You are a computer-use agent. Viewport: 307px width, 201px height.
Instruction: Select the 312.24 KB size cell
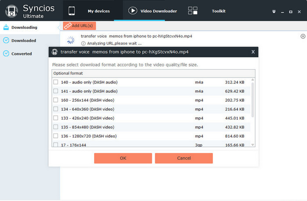coord(235,82)
